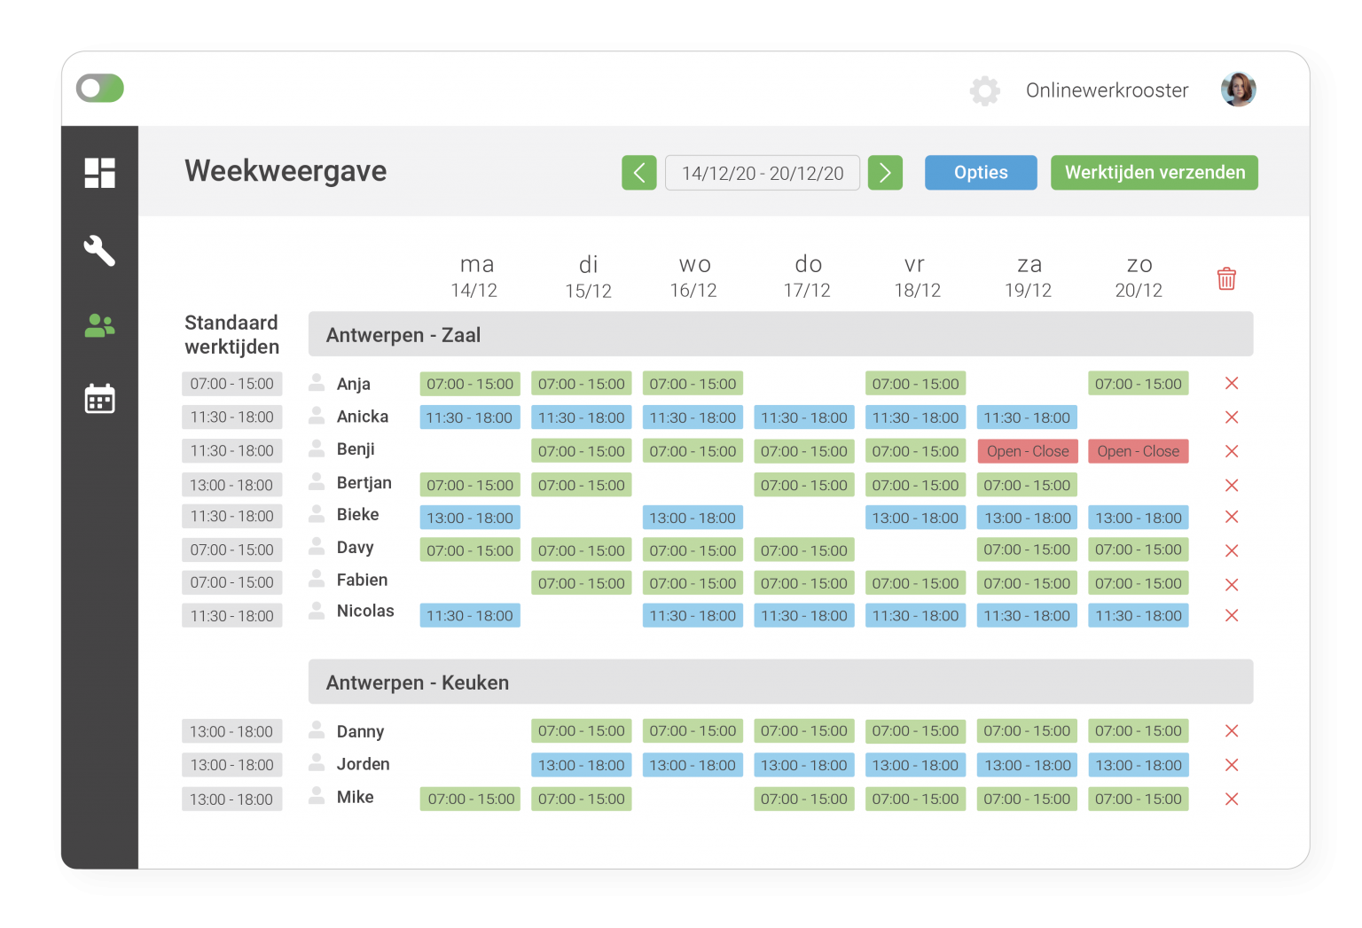Go to next week with right arrow
This screenshot has height=928, width=1362.
pyautogui.click(x=885, y=173)
